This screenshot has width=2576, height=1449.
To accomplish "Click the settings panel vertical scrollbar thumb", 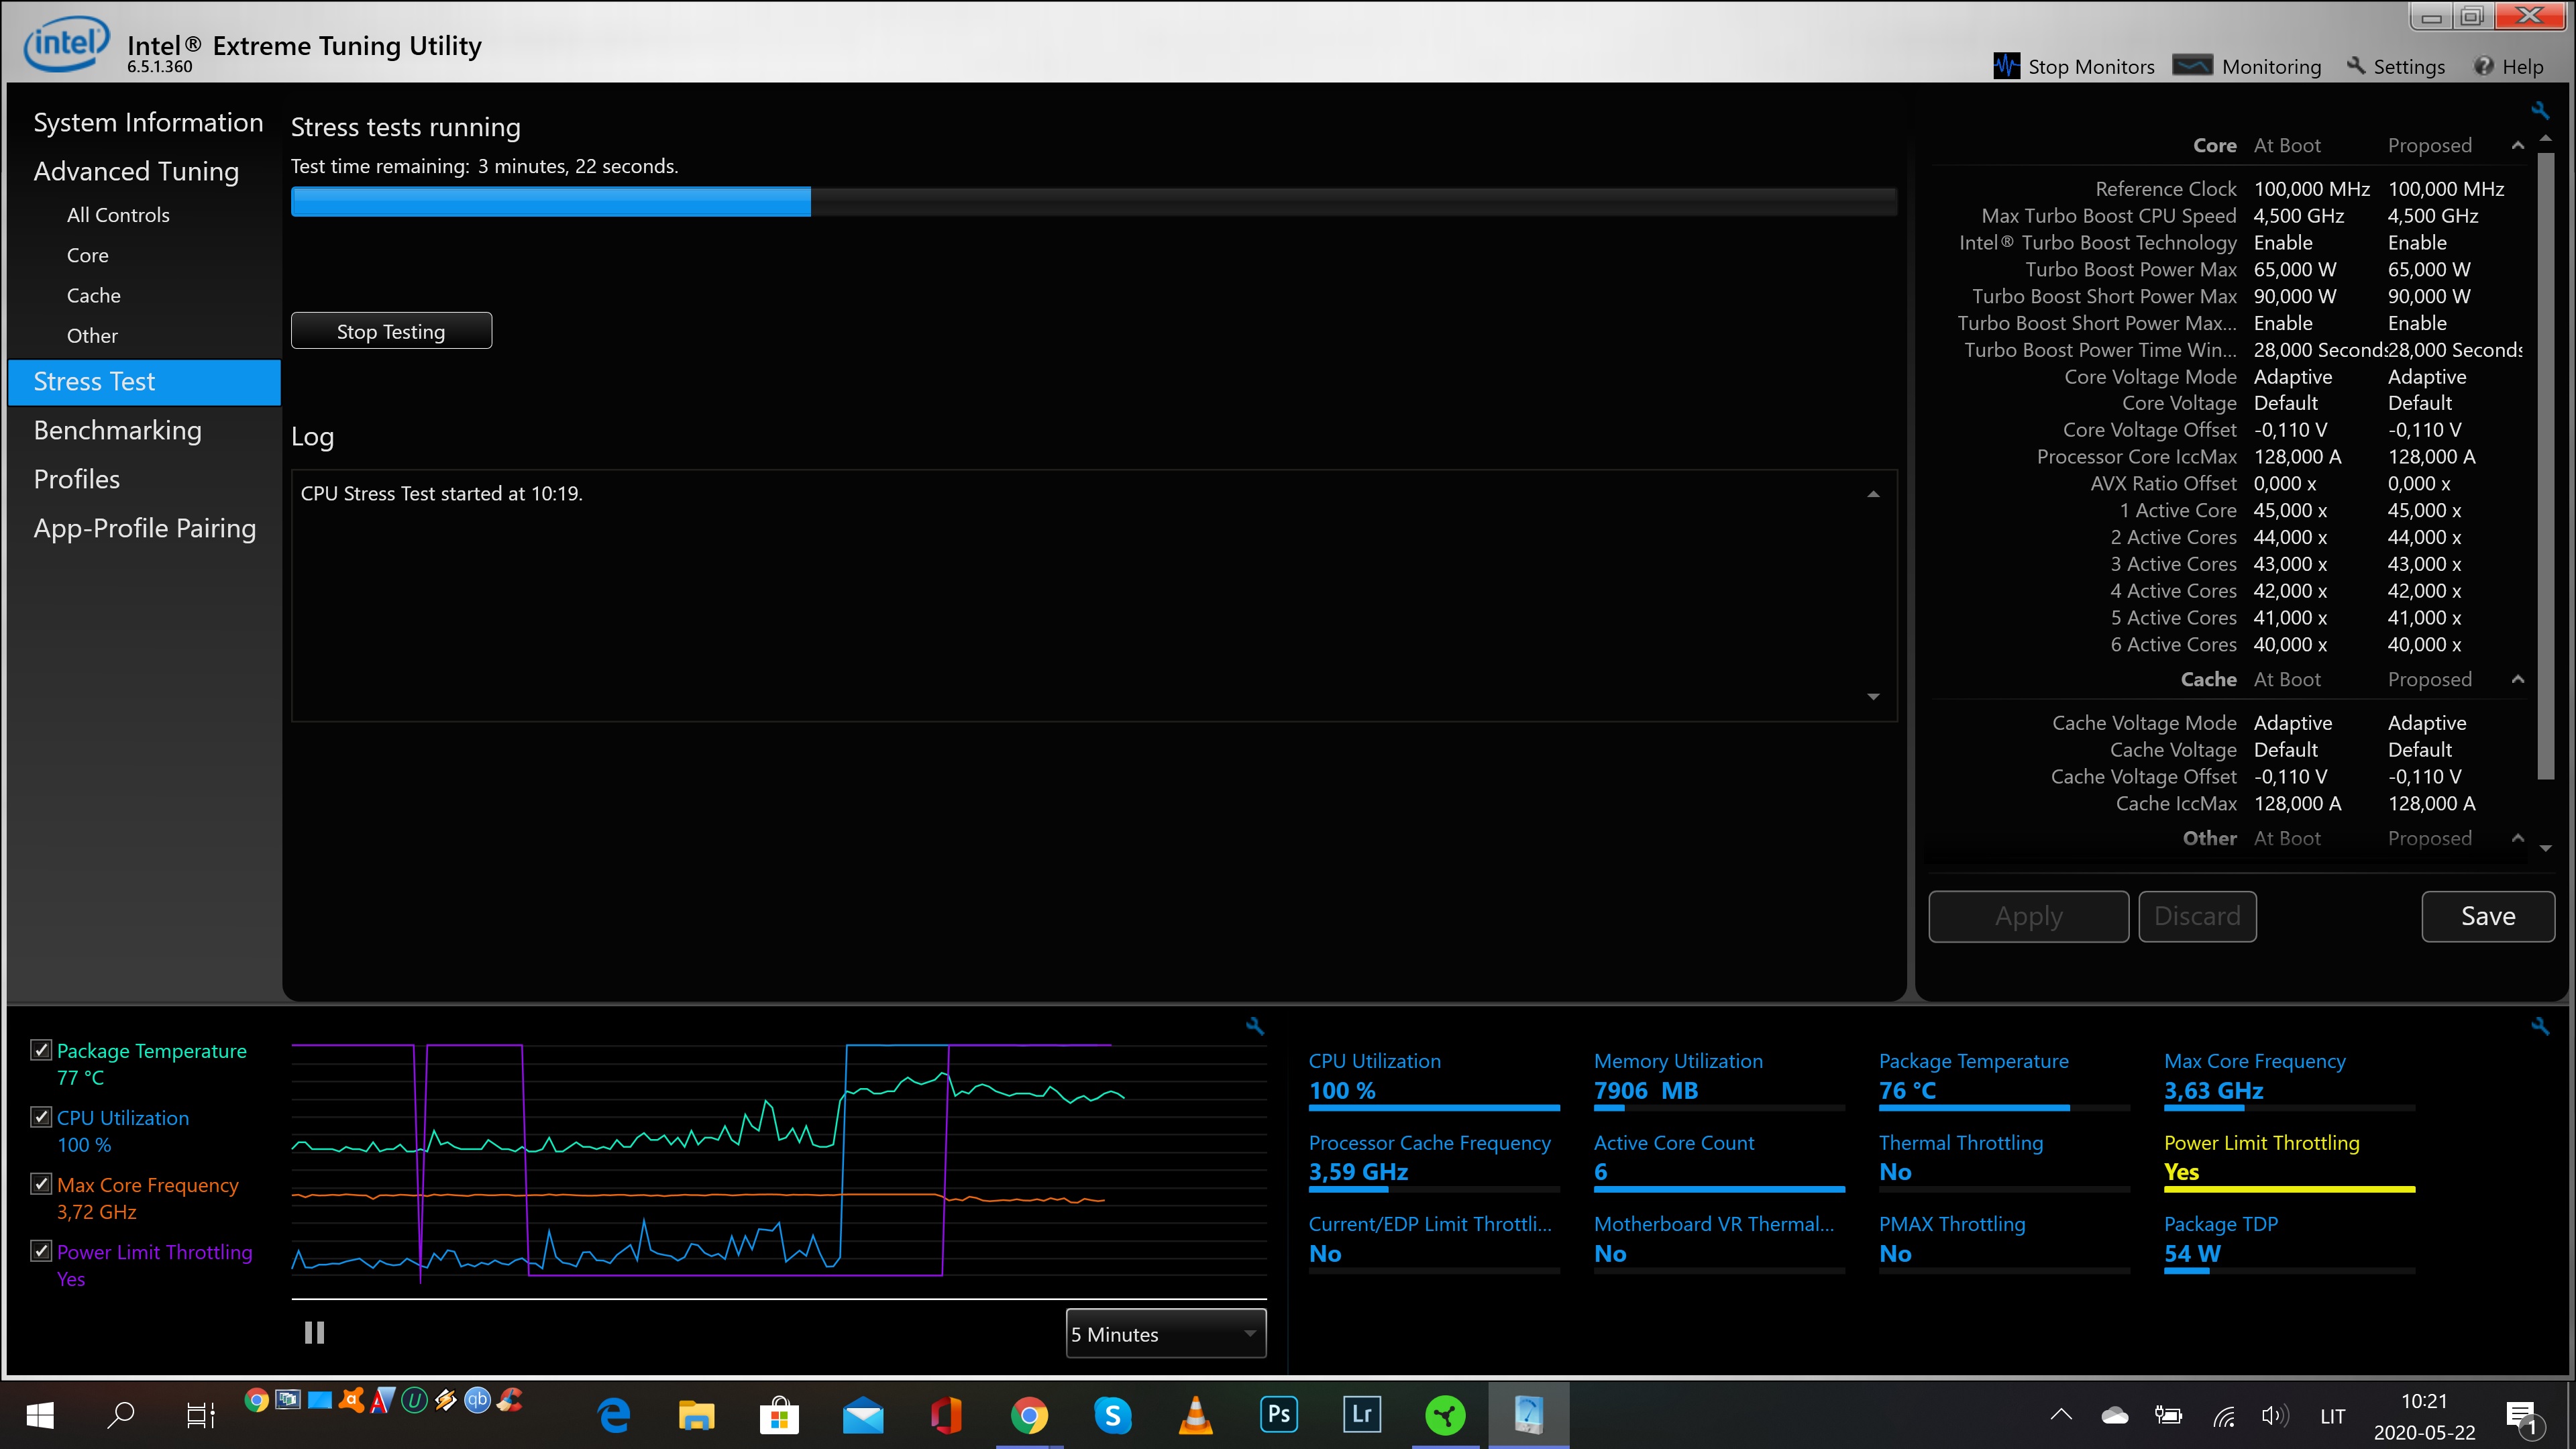I will (2546, 465).
